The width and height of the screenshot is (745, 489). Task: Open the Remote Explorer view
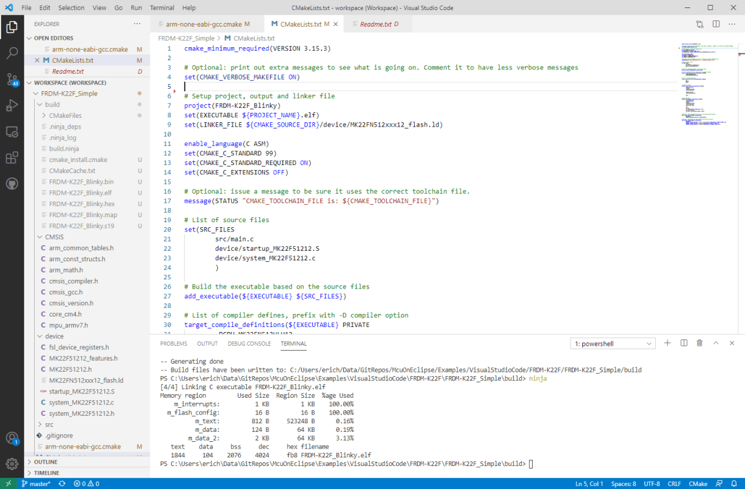(x=12, y=132)
